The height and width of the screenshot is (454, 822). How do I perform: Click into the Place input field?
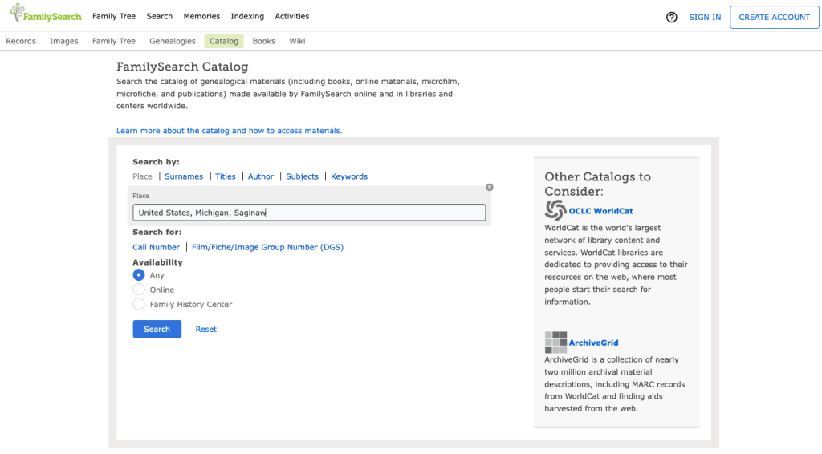309,213
